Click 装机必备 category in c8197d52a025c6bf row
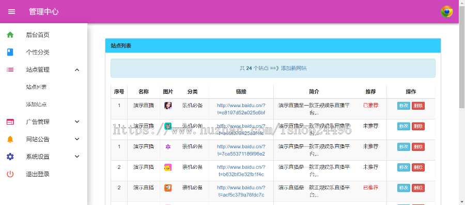 [x=193, y=105]
